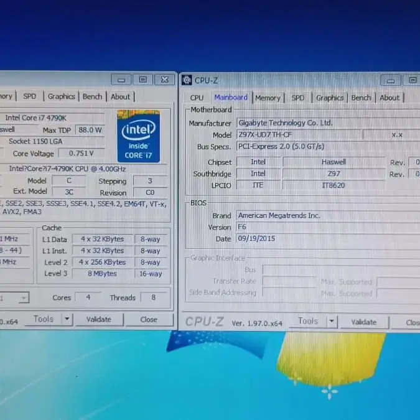Open the CPU tab in right CPU-Z window
420x420 pixels.
click(x=197, y=98)
